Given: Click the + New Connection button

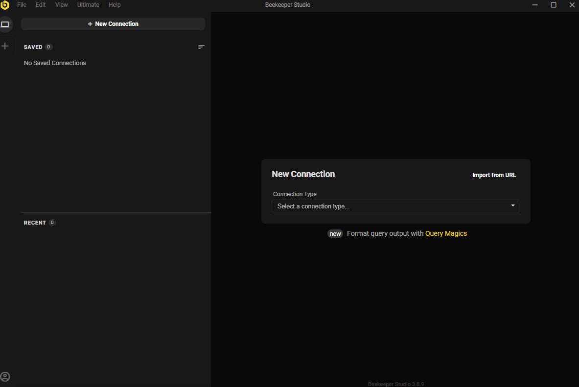Looking at the screenshot, I should (113, 24).
